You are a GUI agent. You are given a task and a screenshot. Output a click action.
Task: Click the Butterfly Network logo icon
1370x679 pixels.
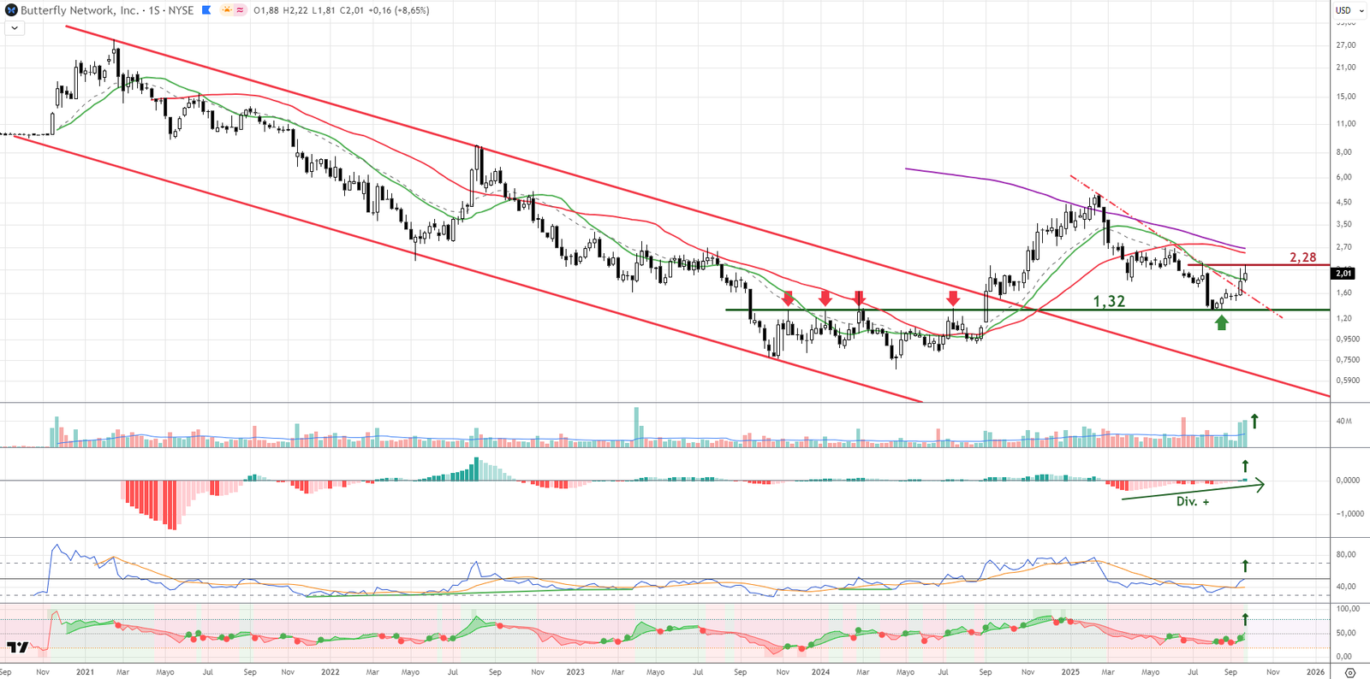tap(11, 10)
